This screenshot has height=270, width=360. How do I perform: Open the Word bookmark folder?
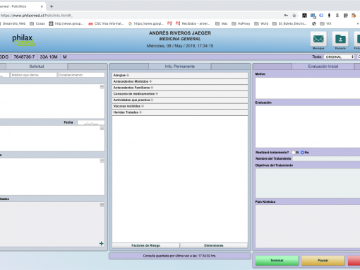coord(261,23)
